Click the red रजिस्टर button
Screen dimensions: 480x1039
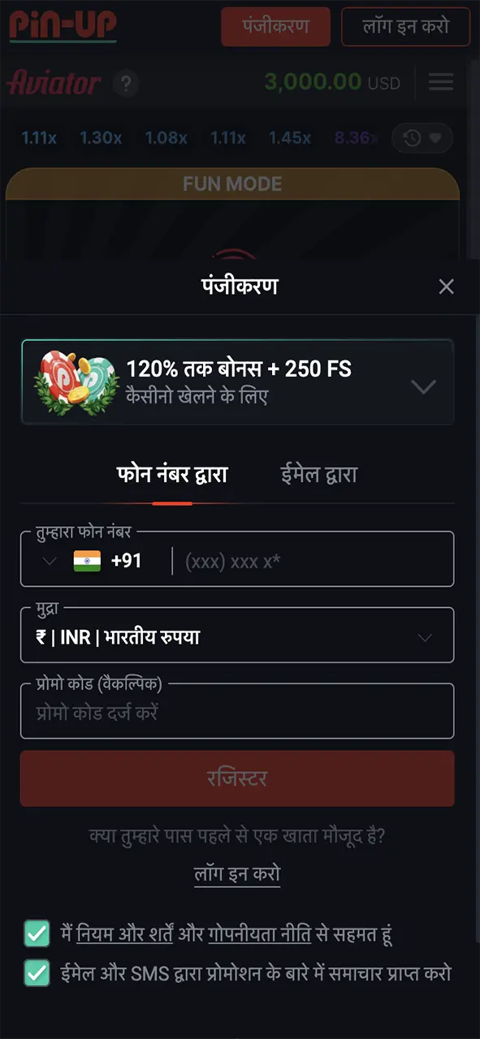click(237, 778)
